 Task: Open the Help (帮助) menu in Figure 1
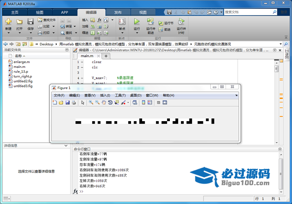169,95
